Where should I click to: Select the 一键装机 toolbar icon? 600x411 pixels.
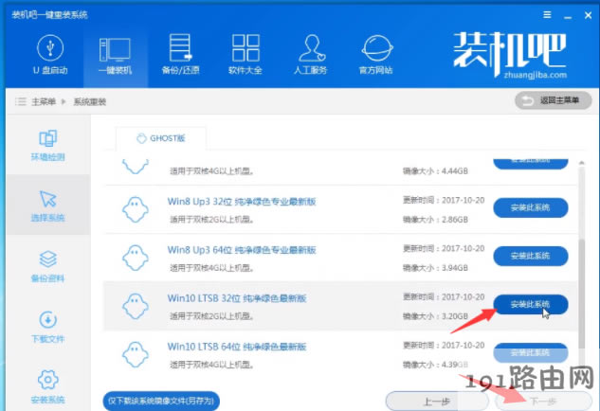coord(115,55)
